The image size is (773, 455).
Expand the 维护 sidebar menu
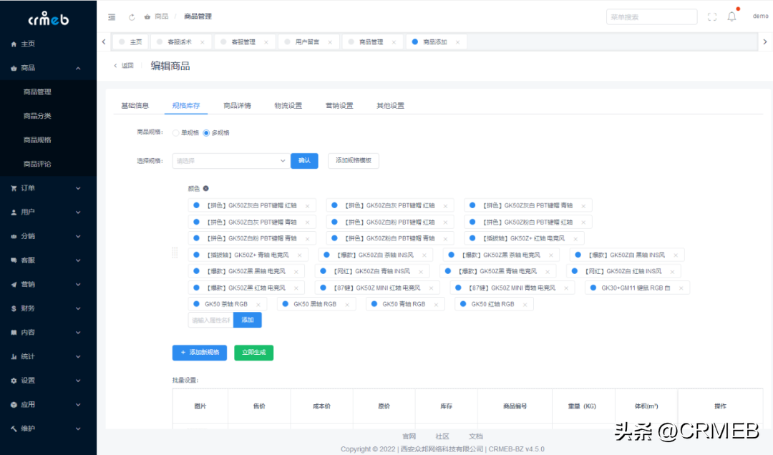pyautogui.click(x=48, y=429)
